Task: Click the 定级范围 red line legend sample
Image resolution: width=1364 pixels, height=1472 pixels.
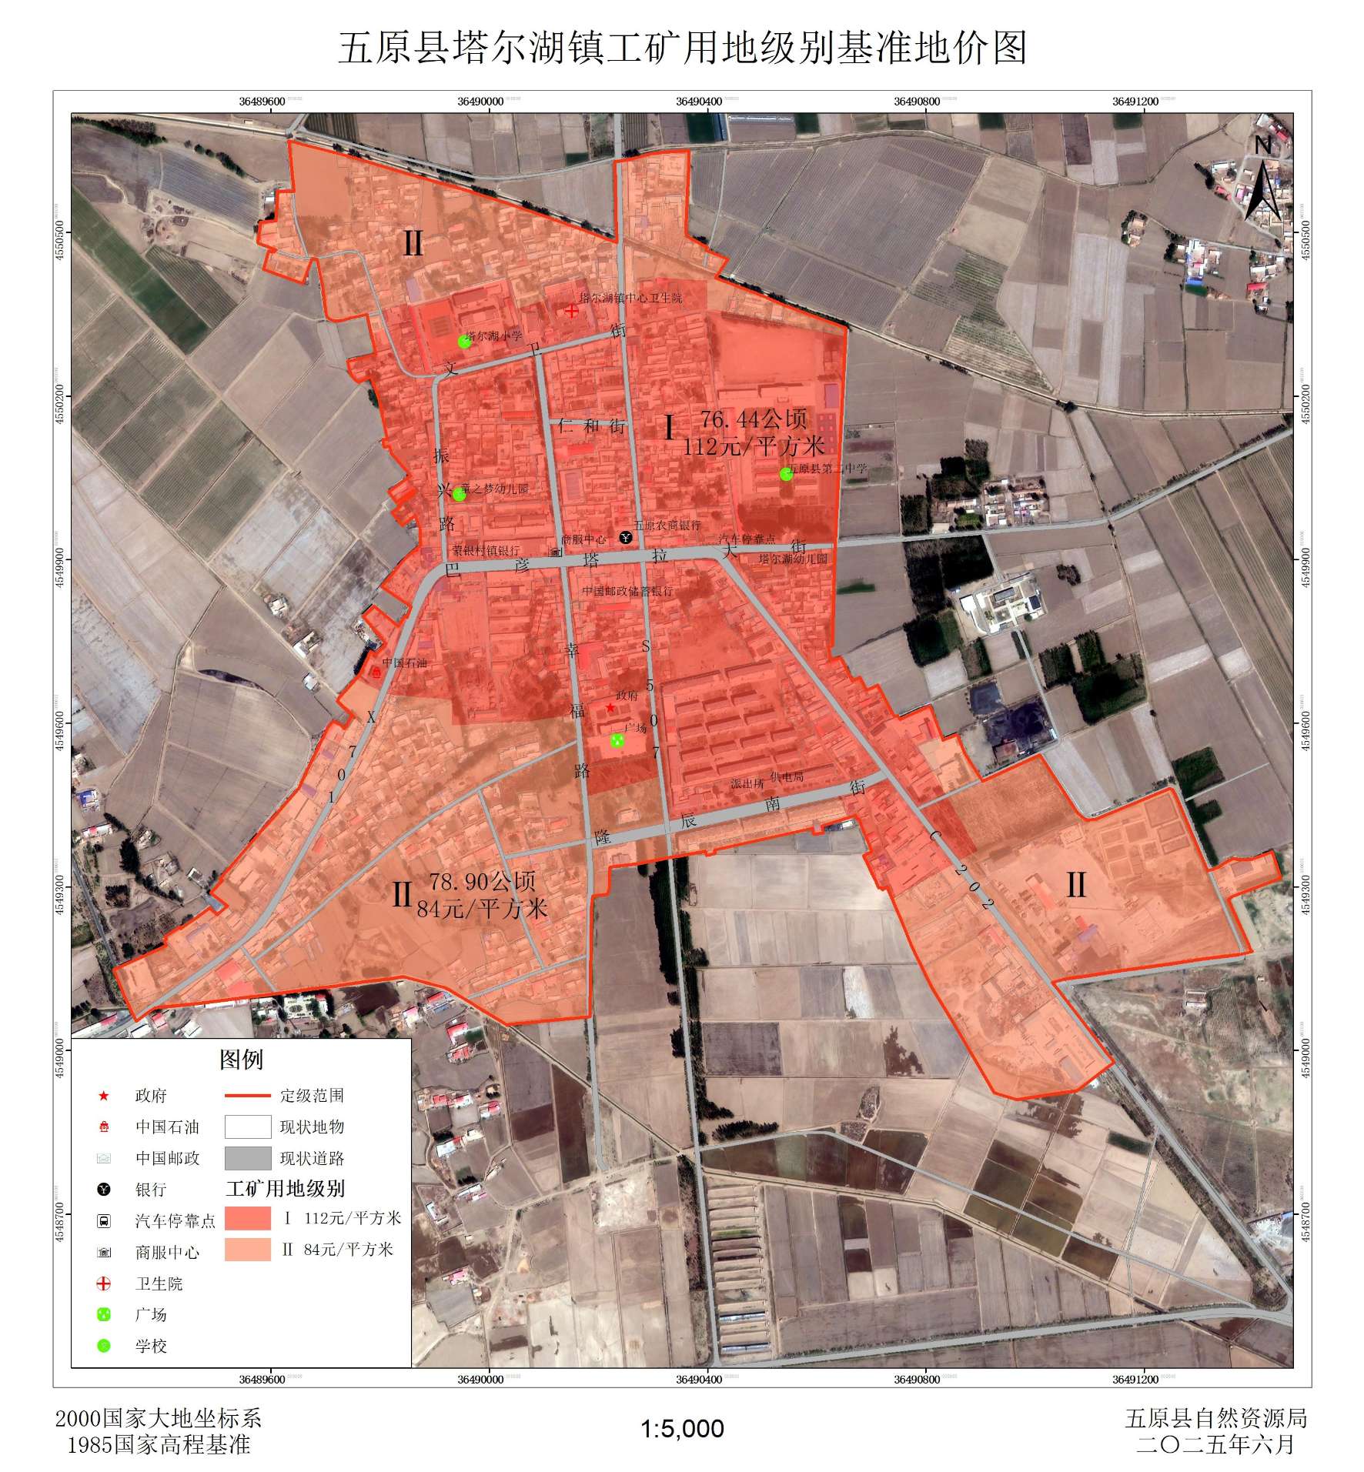Action: coord(248,1095)
